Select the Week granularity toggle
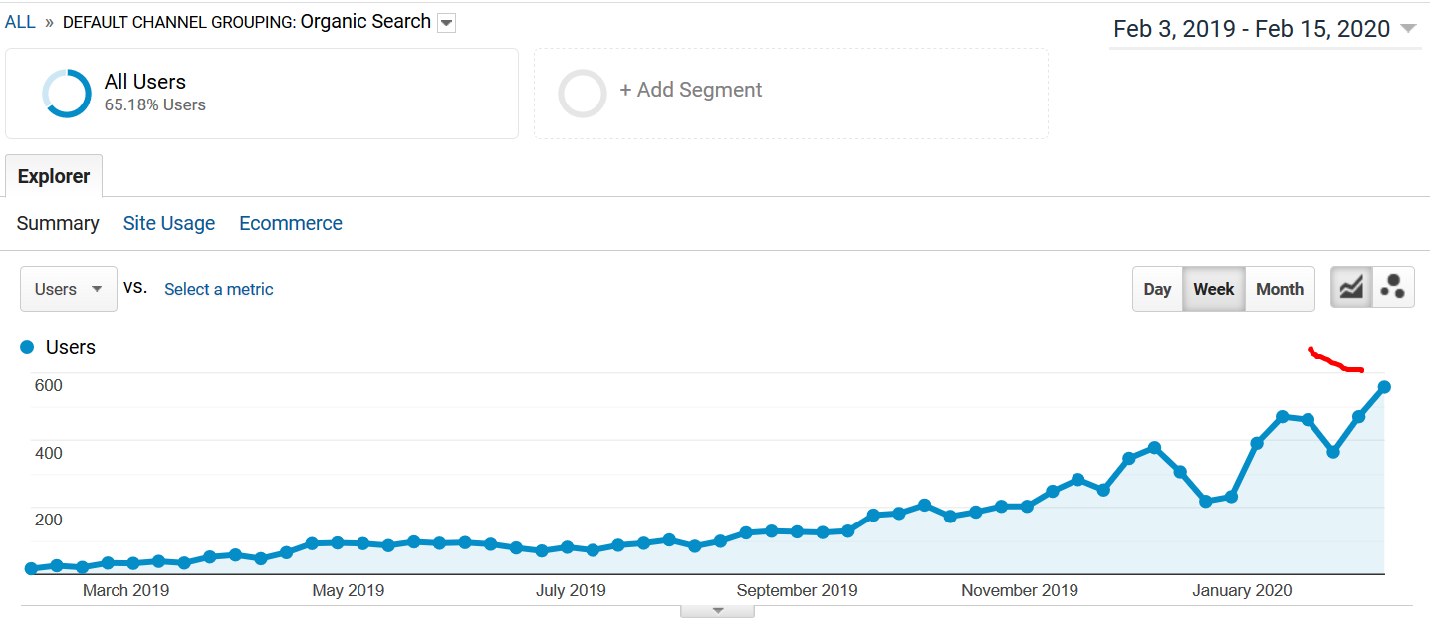 click(x=1214, y=289)
